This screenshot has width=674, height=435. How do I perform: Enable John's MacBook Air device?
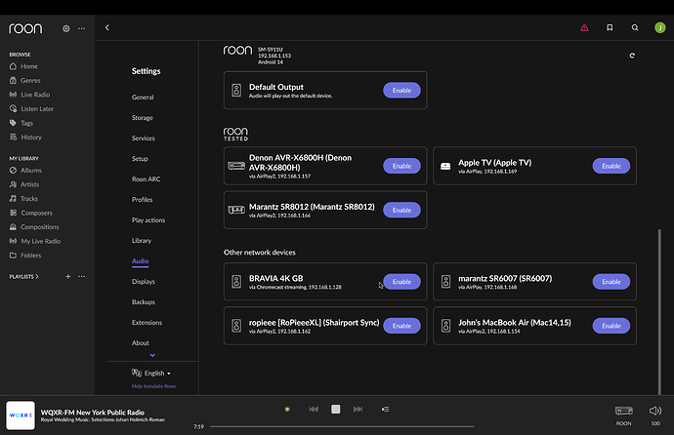coord(611,326)
